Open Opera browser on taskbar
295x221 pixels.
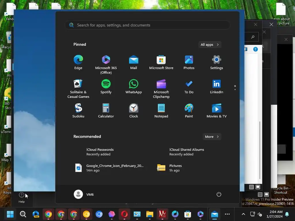(124, 214)
